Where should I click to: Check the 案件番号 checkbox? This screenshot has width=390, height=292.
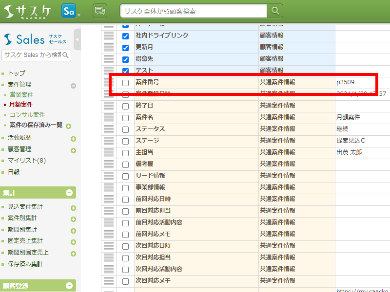pos(125,83)
